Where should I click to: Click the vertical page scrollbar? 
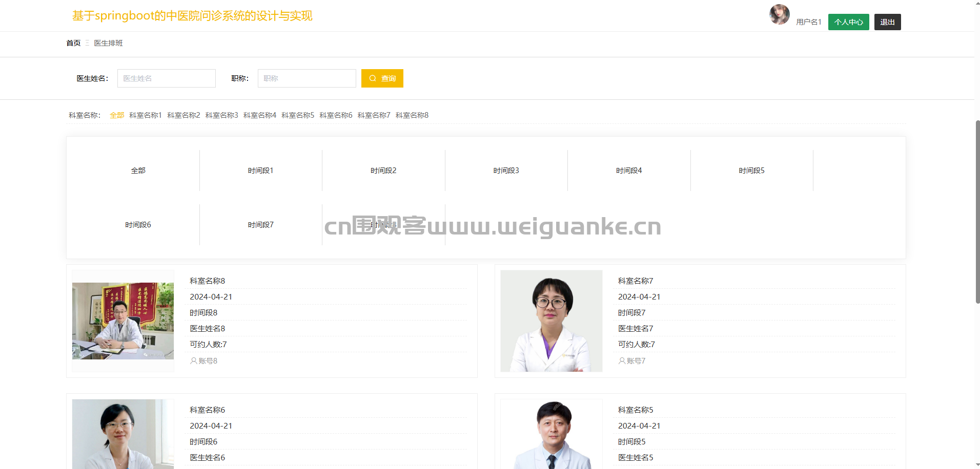point(977,211)
